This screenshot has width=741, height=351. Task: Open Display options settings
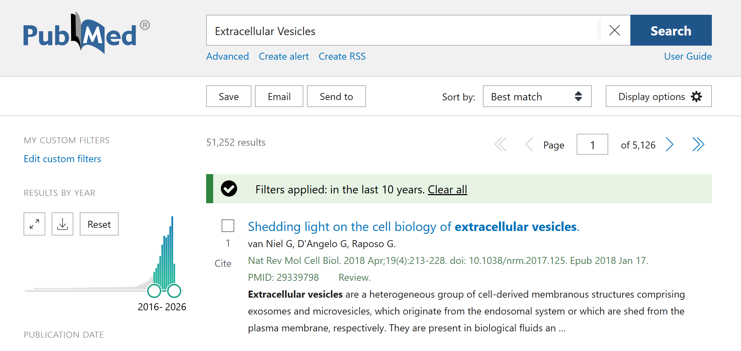pos(658,97)
